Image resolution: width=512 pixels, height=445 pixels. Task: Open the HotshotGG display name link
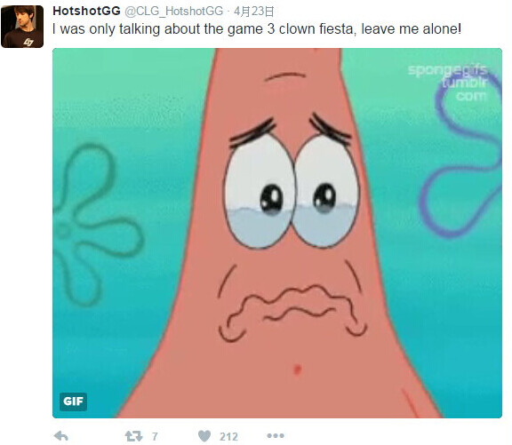[86, 11]
